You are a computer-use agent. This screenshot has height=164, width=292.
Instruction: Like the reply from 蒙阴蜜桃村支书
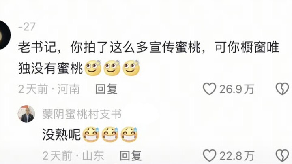pyautogui.click(x=209, y=155)
